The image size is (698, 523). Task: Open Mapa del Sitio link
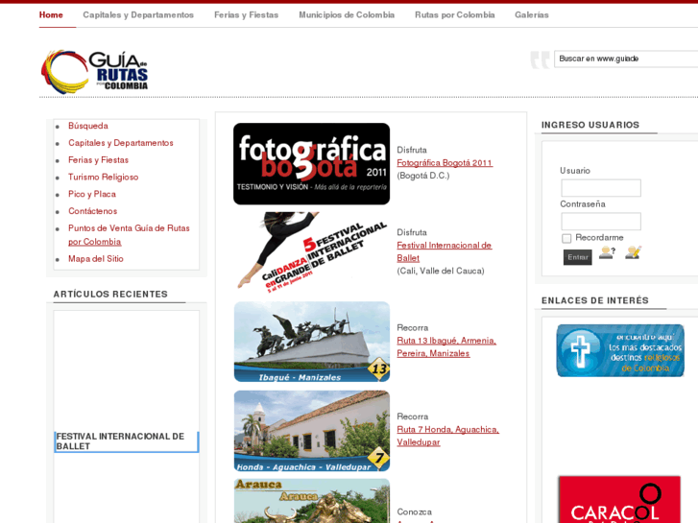[96, 258]
